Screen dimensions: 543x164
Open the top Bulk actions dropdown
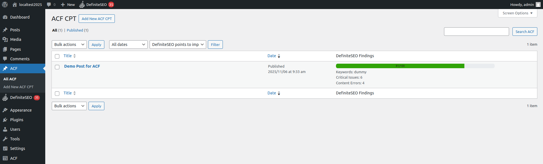point(69,45)
